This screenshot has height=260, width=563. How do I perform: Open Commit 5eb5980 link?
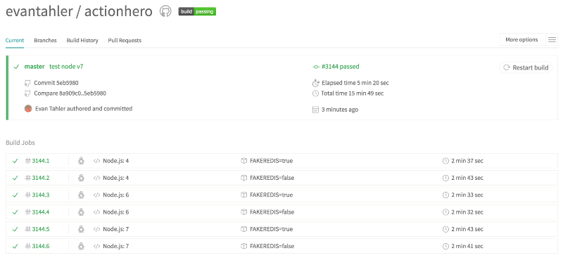[x=56, y=83]
